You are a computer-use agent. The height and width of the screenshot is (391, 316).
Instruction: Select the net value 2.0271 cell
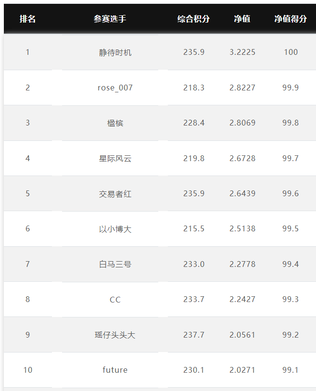click(242, 370)
